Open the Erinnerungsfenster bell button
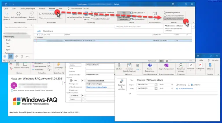 tap(172, 13)
